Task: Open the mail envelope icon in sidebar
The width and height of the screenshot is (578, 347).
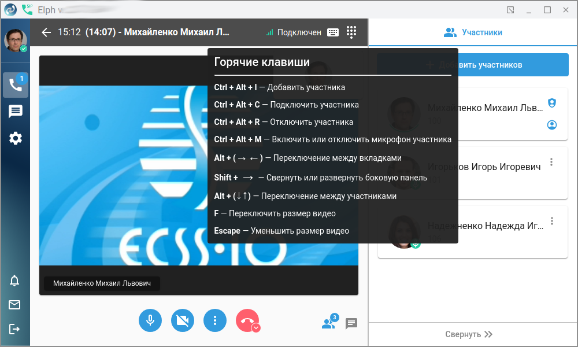Action: coord(14,305)
